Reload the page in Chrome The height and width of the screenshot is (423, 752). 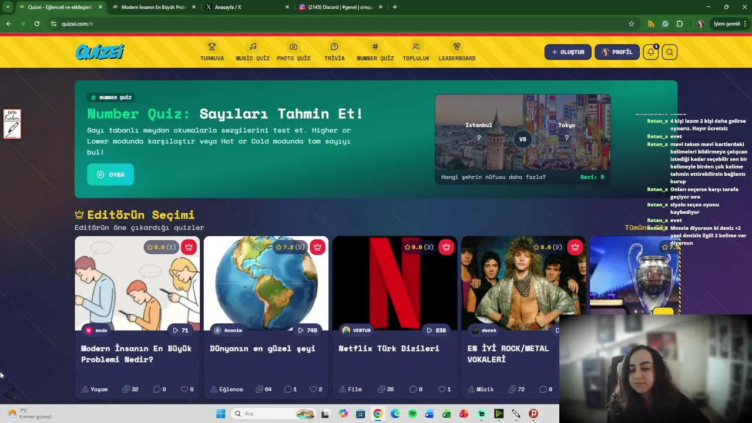point(36,23)
